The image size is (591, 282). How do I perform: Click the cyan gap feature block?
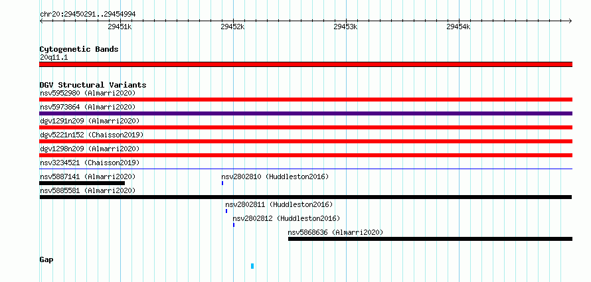coord(252,266)
